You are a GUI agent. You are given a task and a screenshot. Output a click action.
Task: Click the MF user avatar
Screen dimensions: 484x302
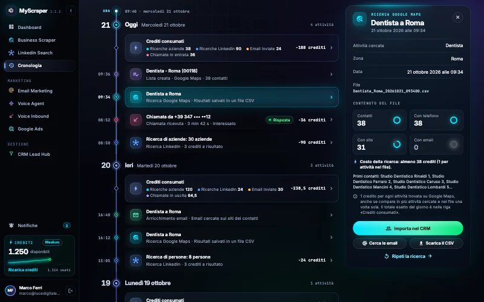[10, 291]
